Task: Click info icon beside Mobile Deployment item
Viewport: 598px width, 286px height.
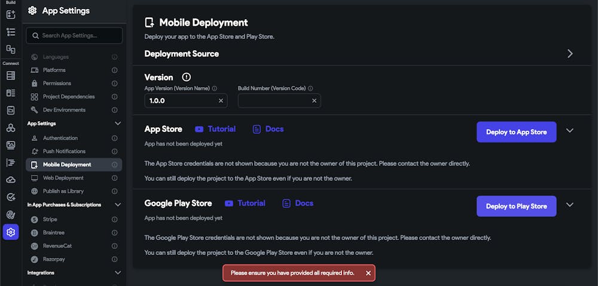Action: tap(114, 165)
